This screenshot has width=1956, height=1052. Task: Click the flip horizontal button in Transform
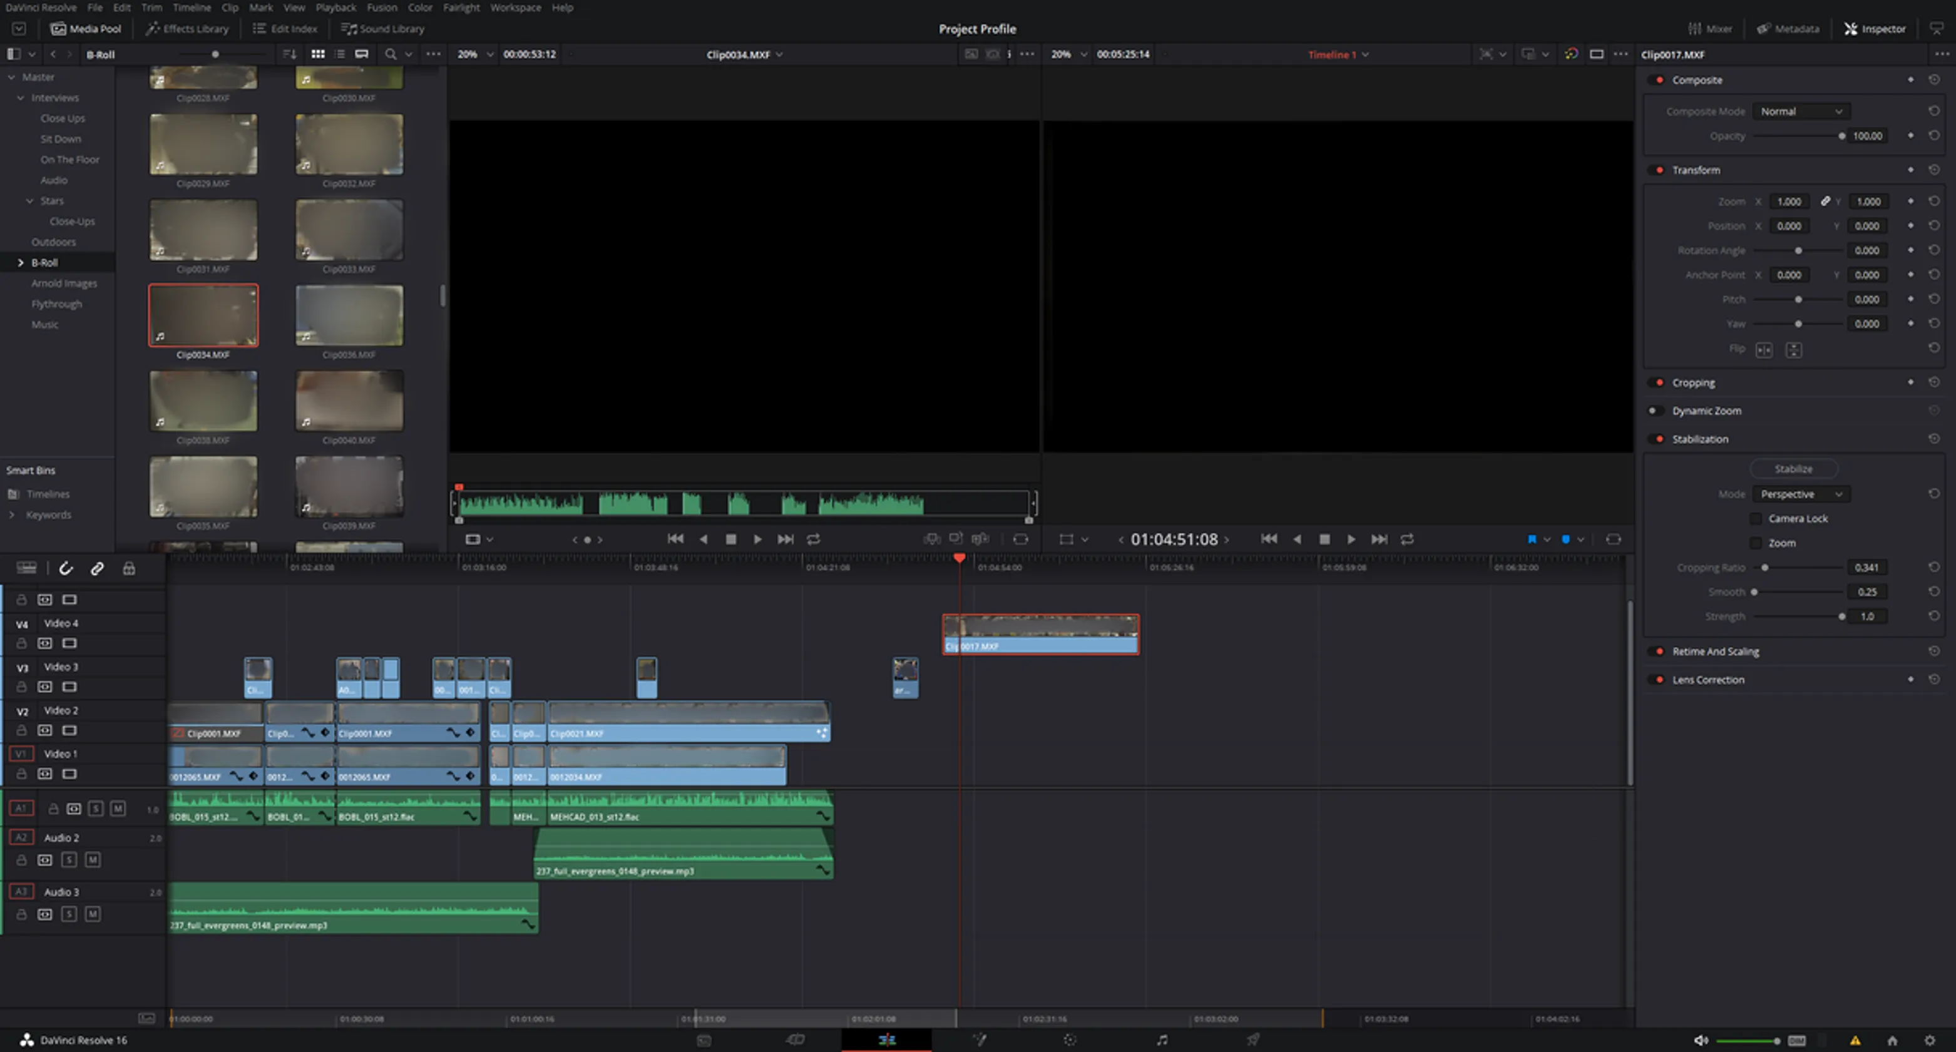coord(1764,350)
